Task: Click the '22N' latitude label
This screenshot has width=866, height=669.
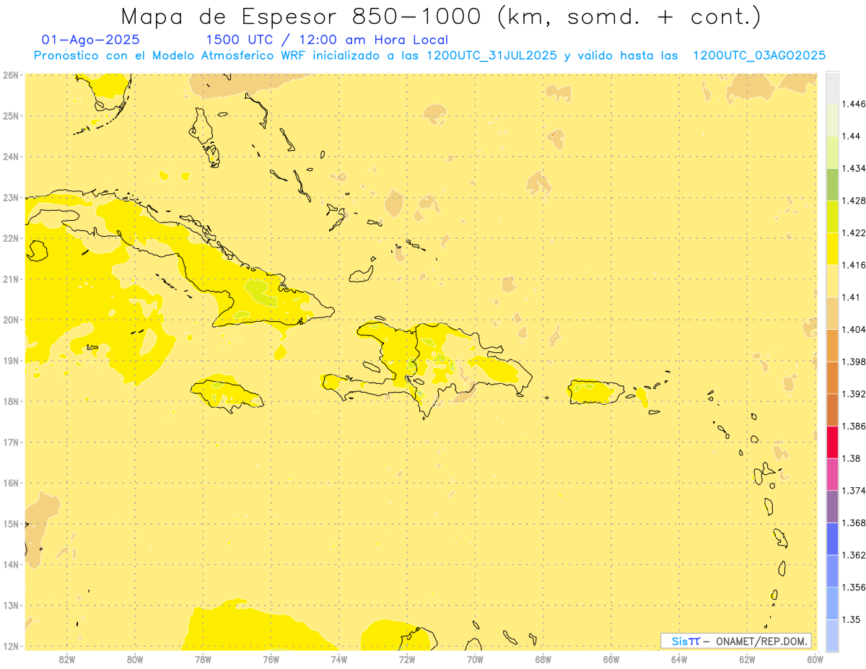Action: click(11, 238)
